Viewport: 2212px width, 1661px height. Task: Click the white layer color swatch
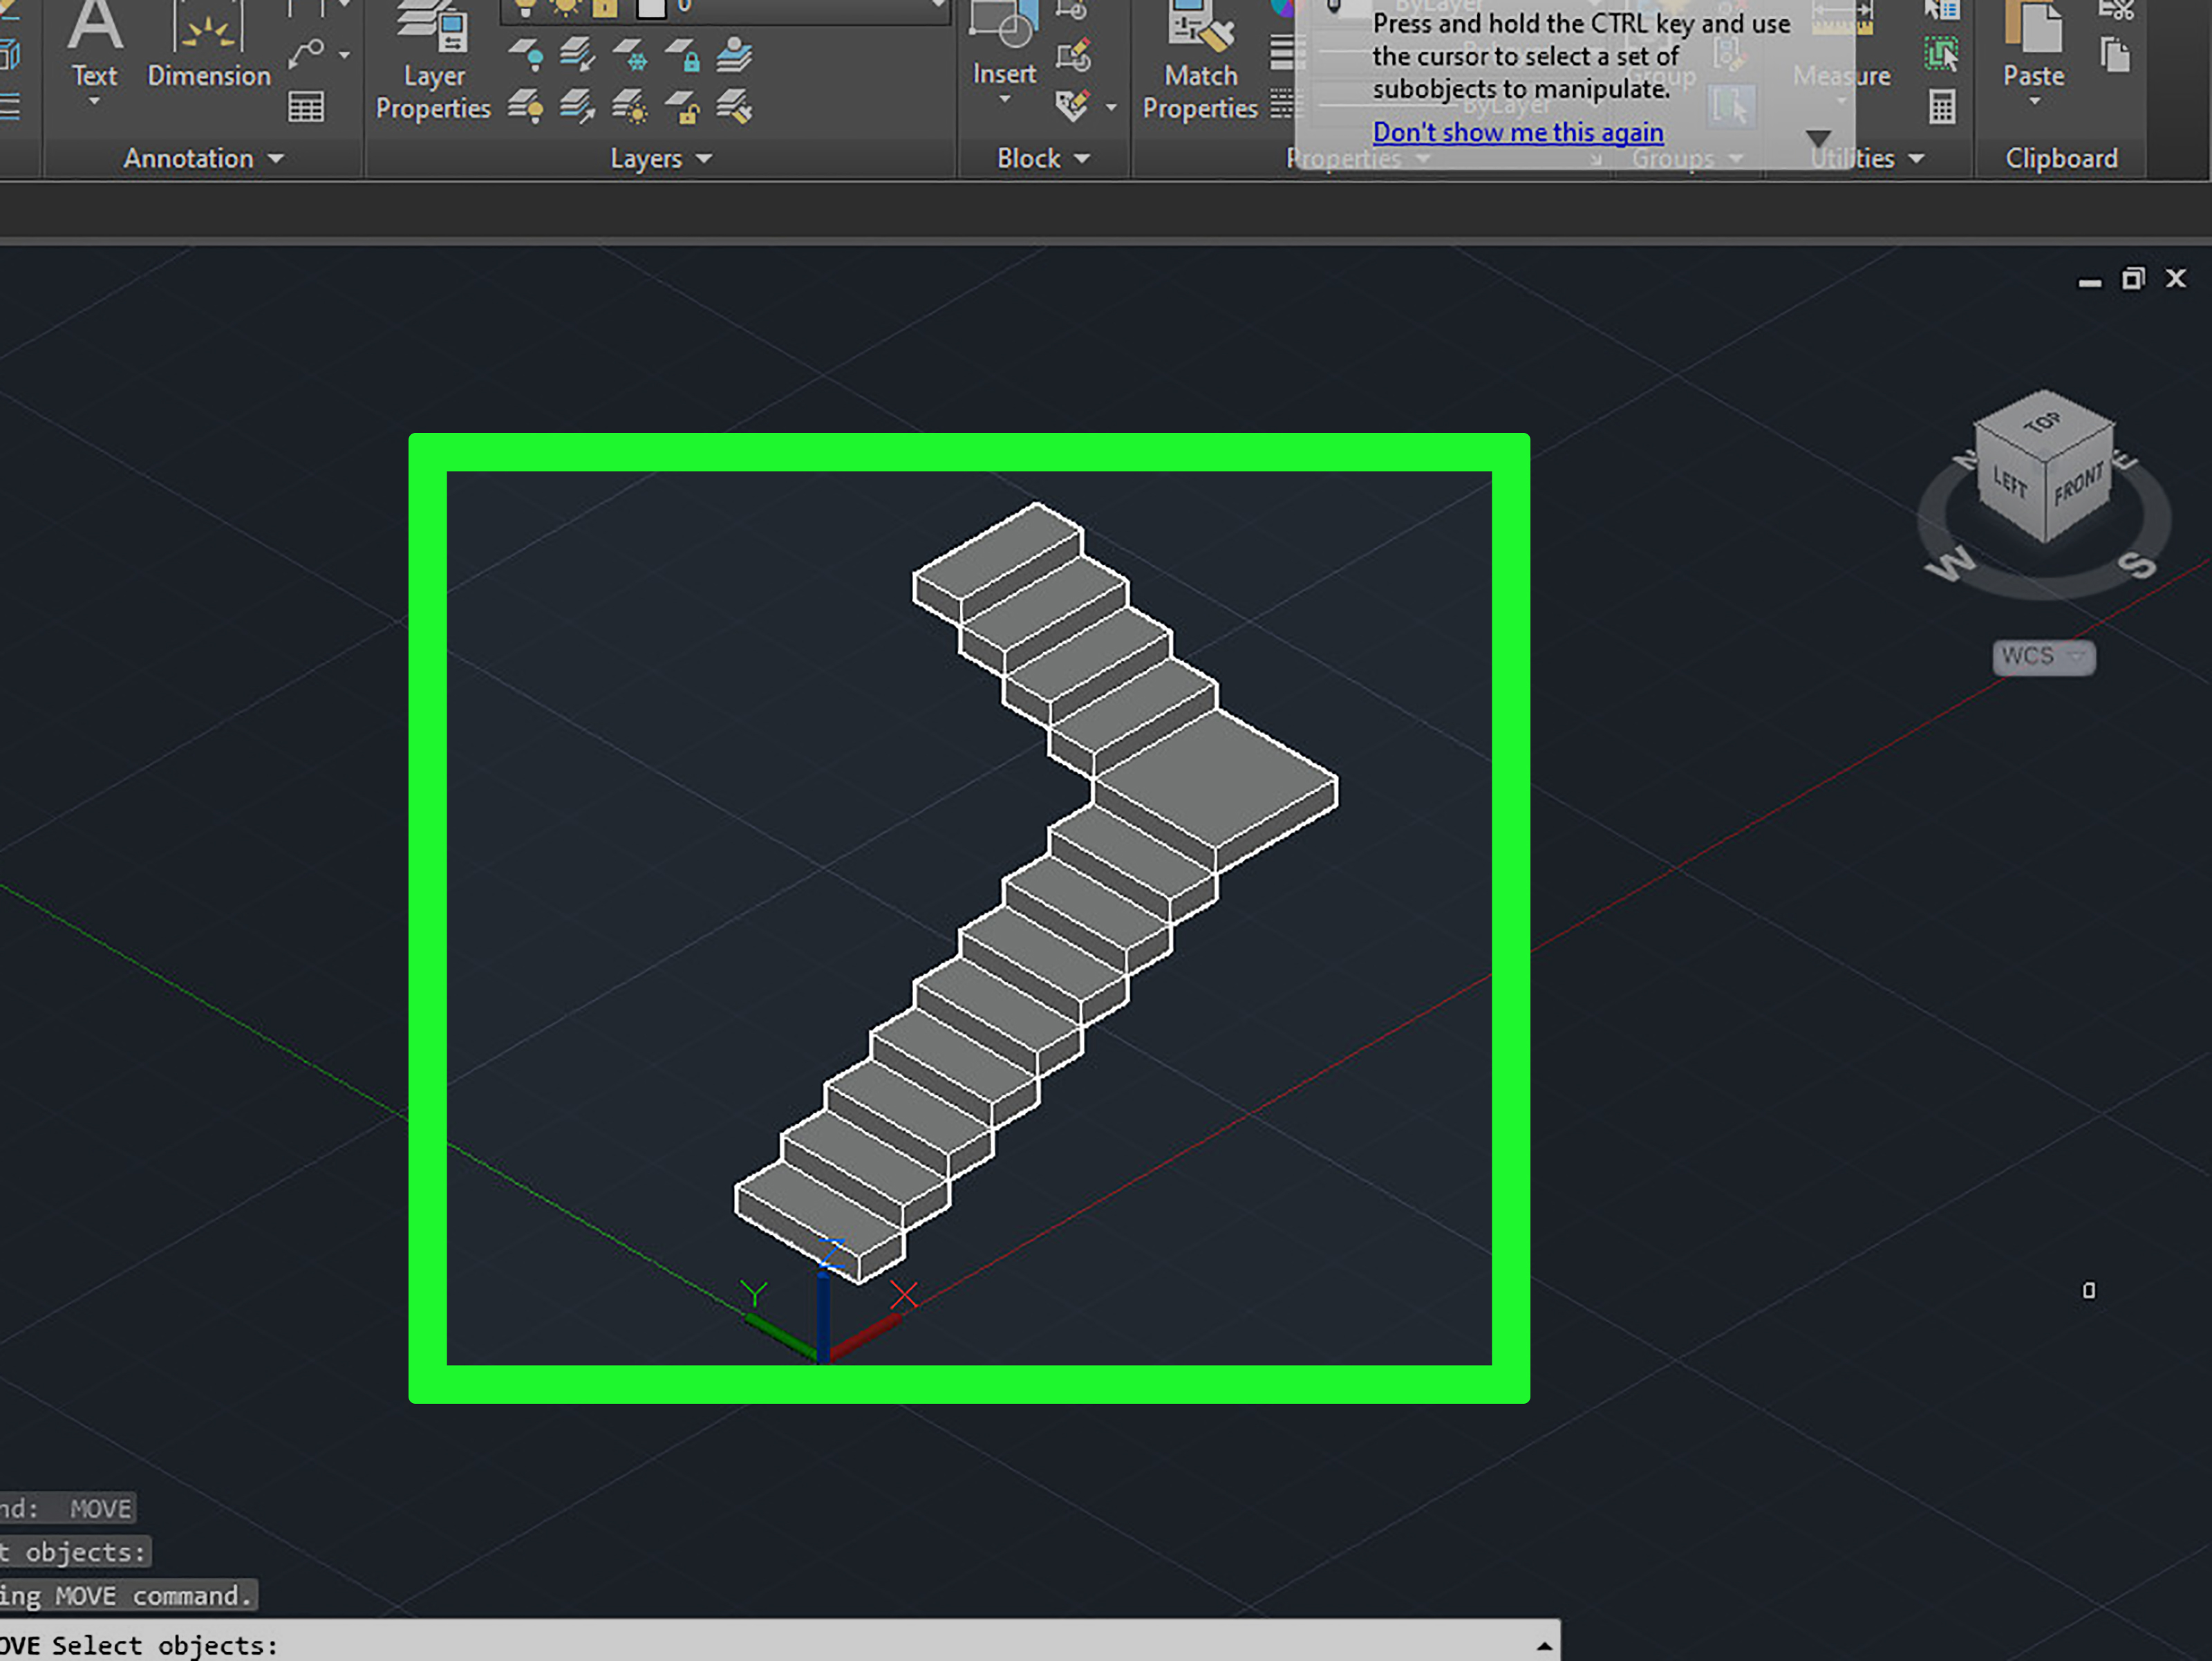pyautogui.click(x=651, y=8)
